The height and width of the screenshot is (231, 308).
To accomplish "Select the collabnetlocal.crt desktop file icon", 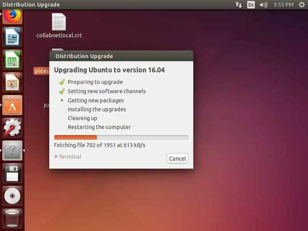I will (59, 22).
